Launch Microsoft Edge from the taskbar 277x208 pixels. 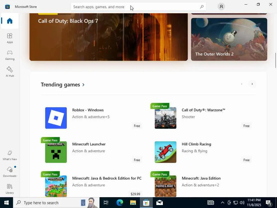tap(120, 203)
